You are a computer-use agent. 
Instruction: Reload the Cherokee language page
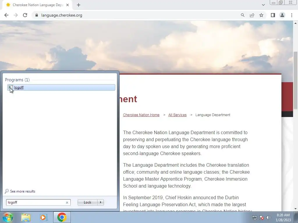coord(25,15)
